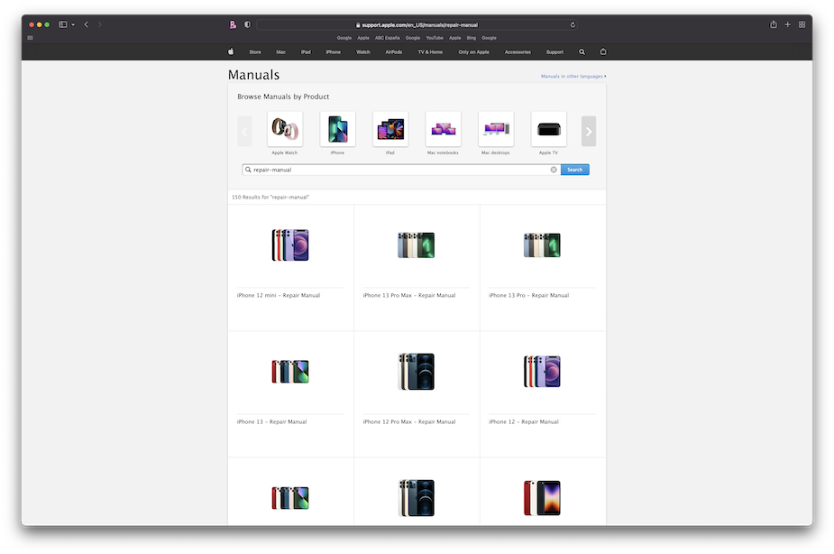Screen dimensions: 834x554
Task: Click the iPhone 13 Pro product thumbnail
Action: click(542, 245)
